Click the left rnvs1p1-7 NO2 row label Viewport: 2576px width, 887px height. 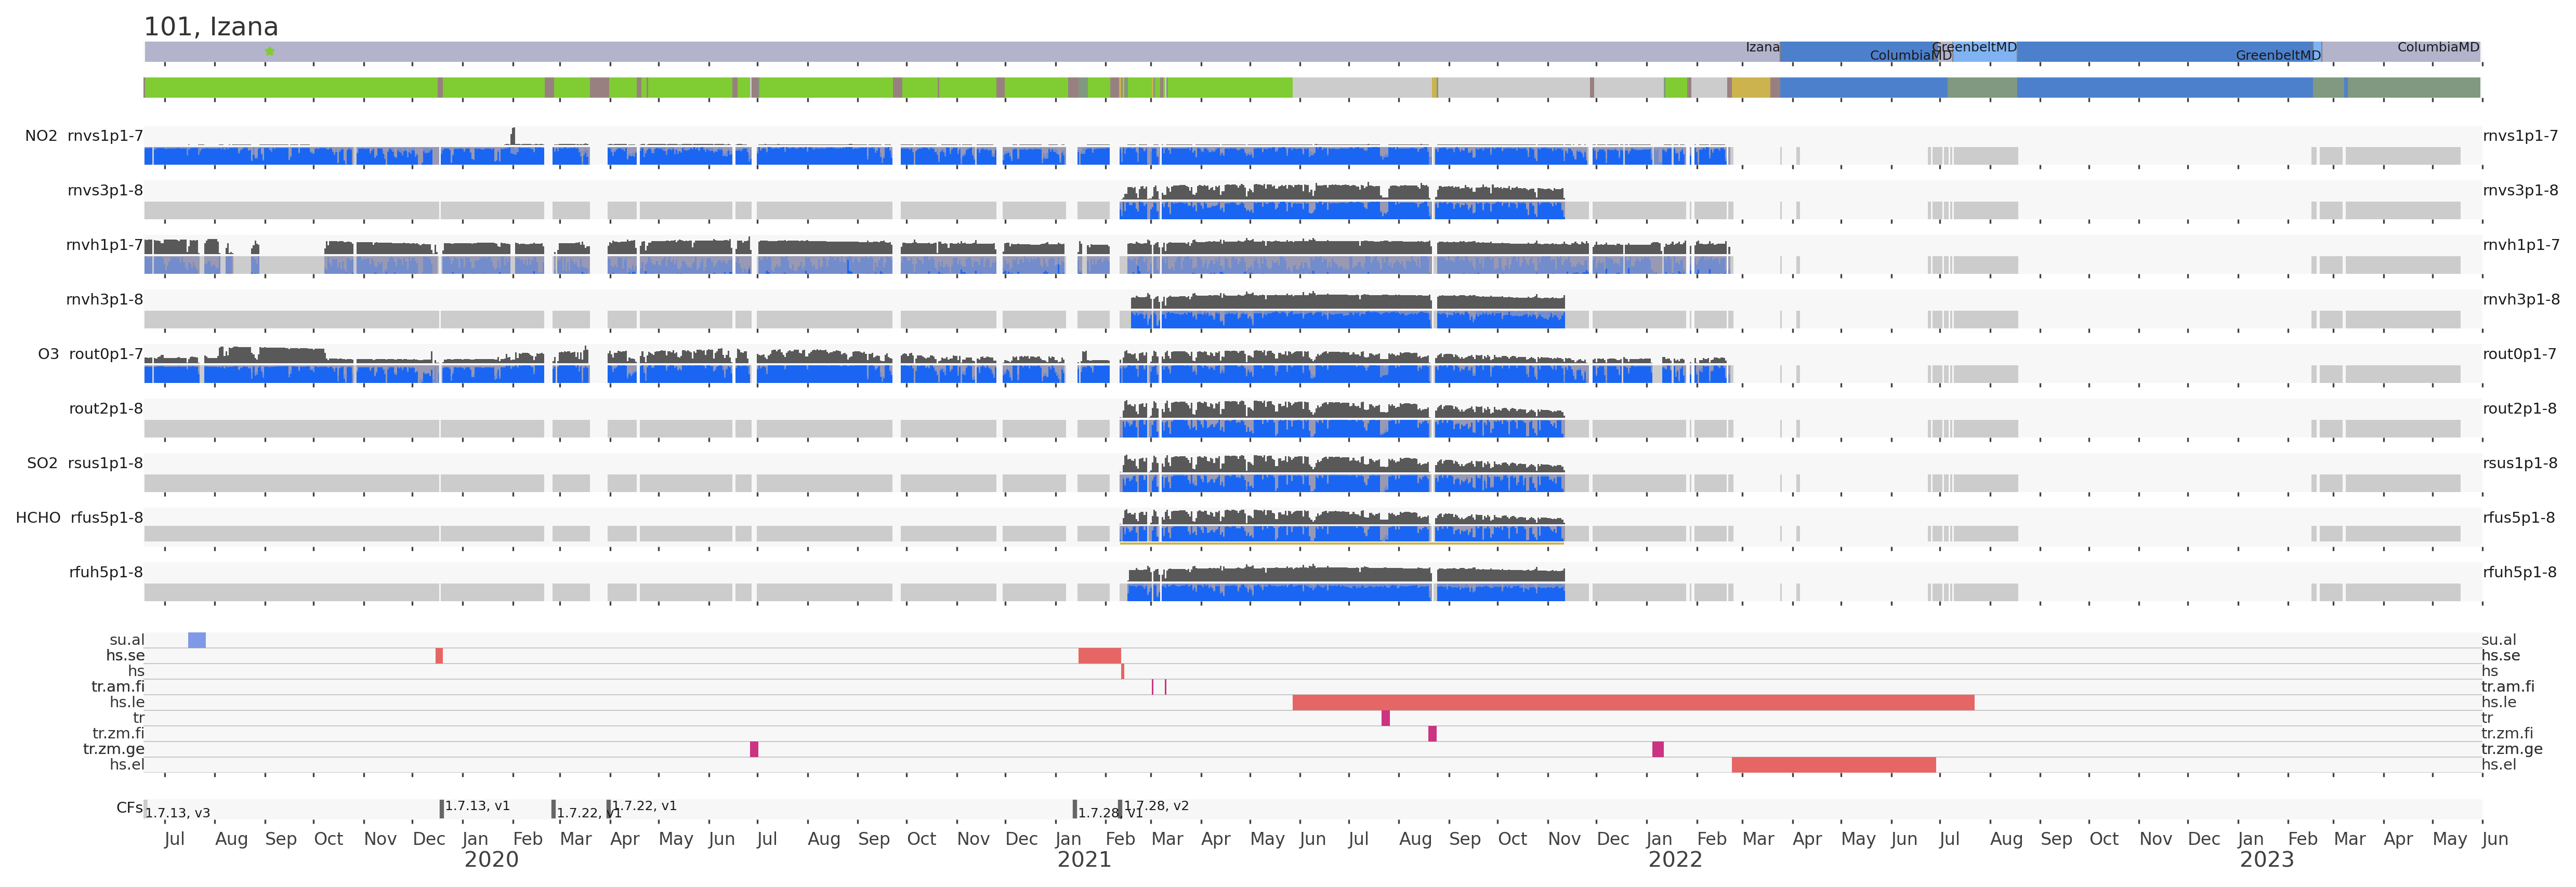pos(105,136)
